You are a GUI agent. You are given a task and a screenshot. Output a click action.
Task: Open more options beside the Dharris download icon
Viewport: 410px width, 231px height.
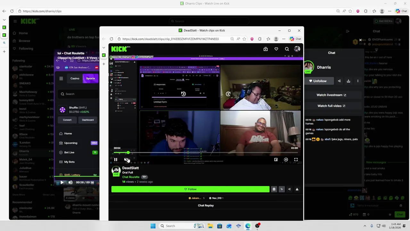(x=358, y=81)
